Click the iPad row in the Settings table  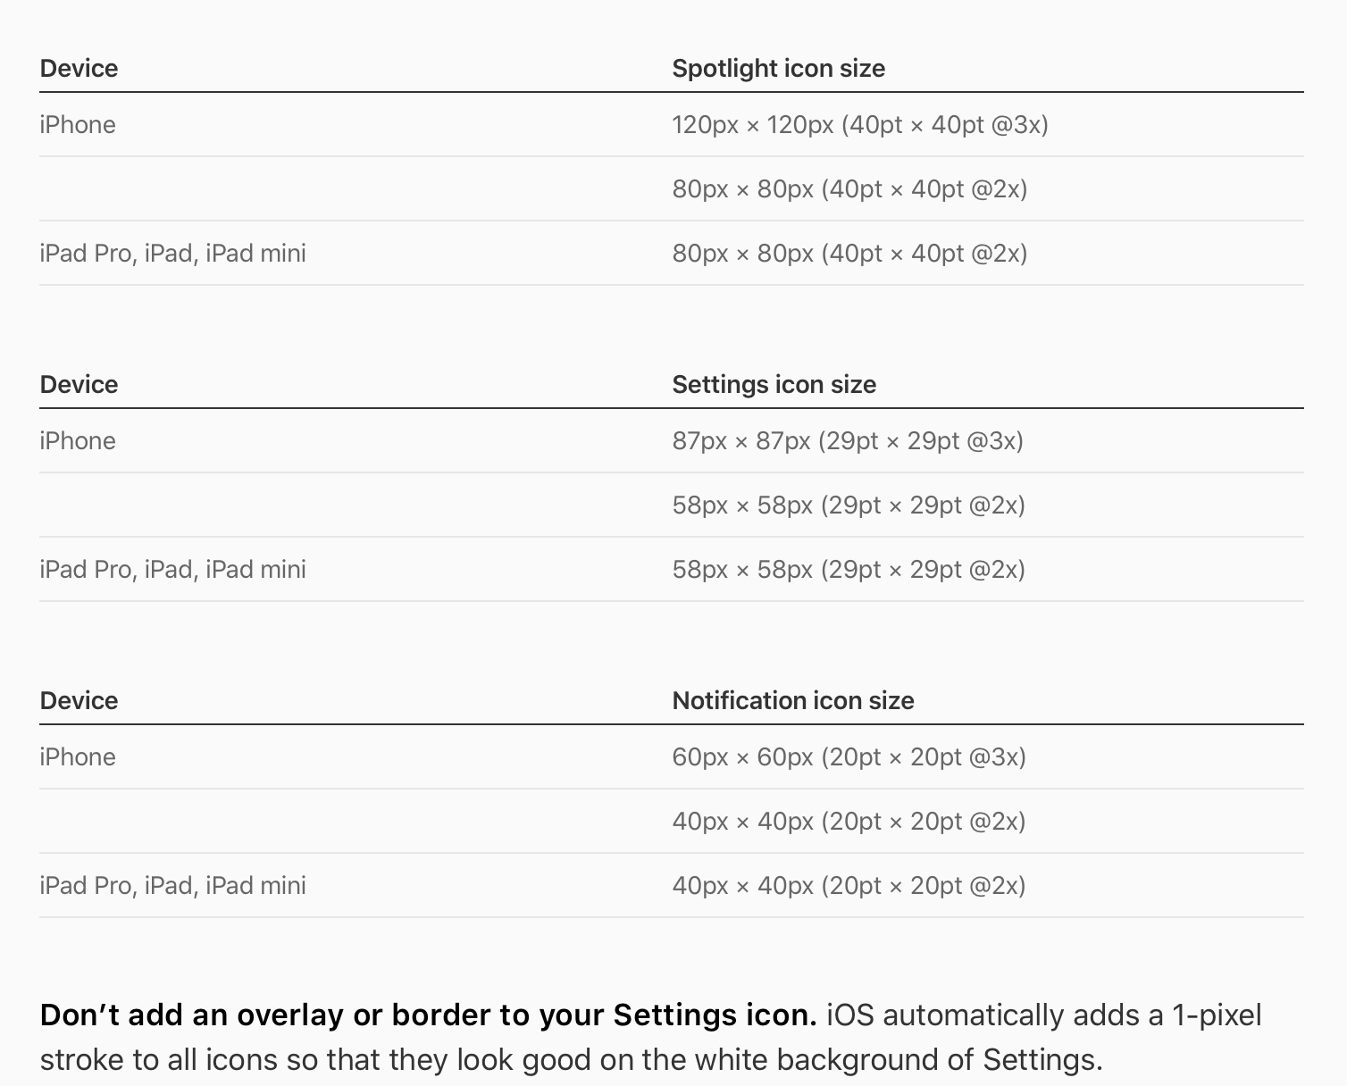(x=172, y=570)
